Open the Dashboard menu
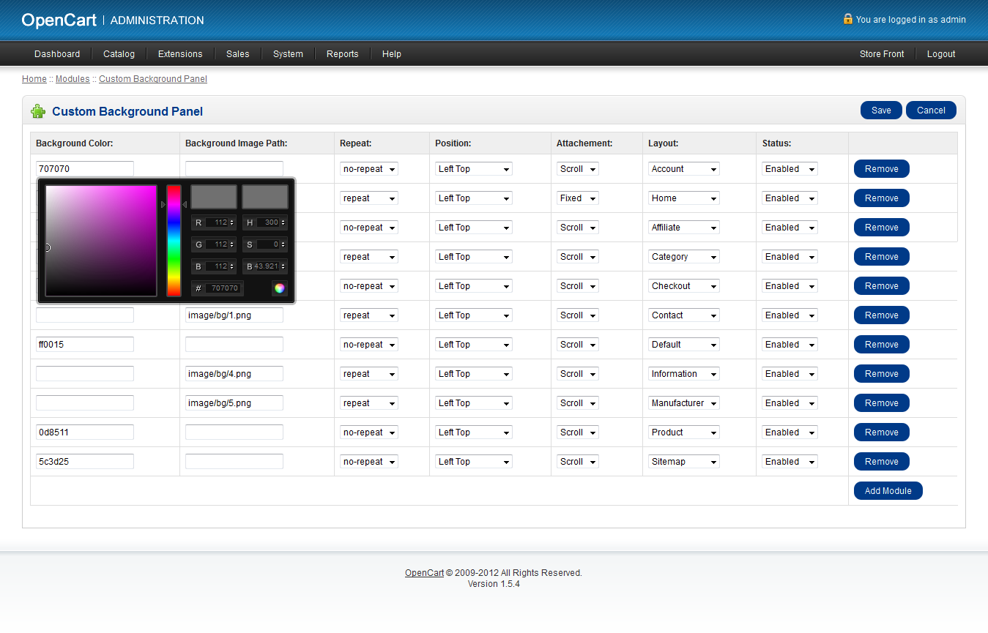This screenshot has width=988, height=633. (57, 54)
